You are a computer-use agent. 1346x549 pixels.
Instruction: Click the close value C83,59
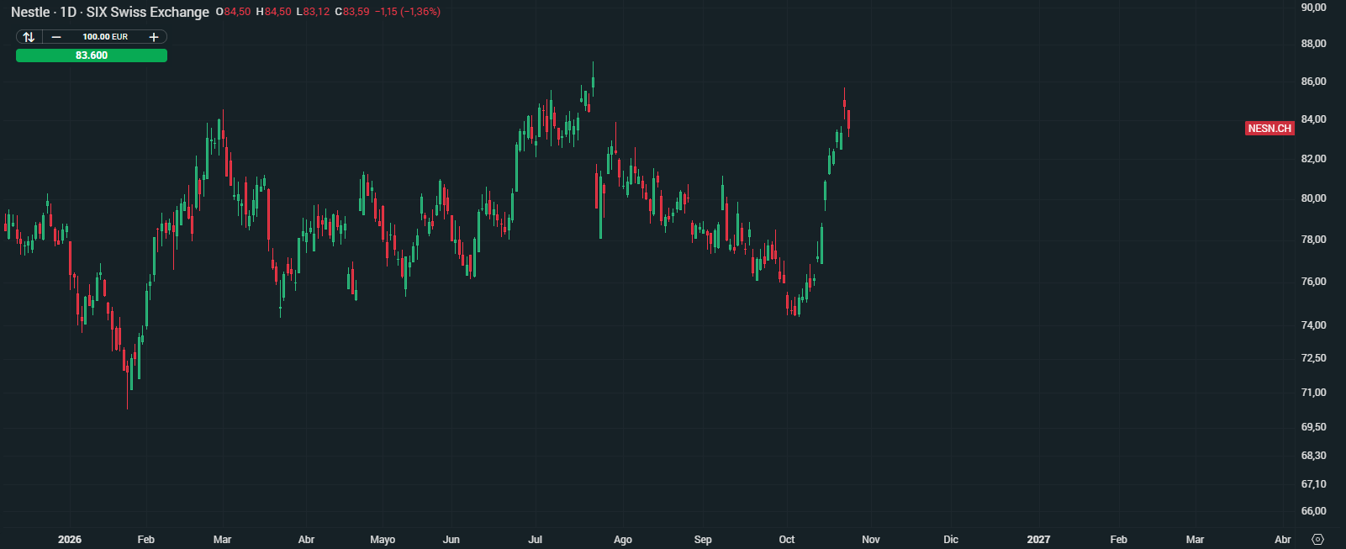[352, 12]
